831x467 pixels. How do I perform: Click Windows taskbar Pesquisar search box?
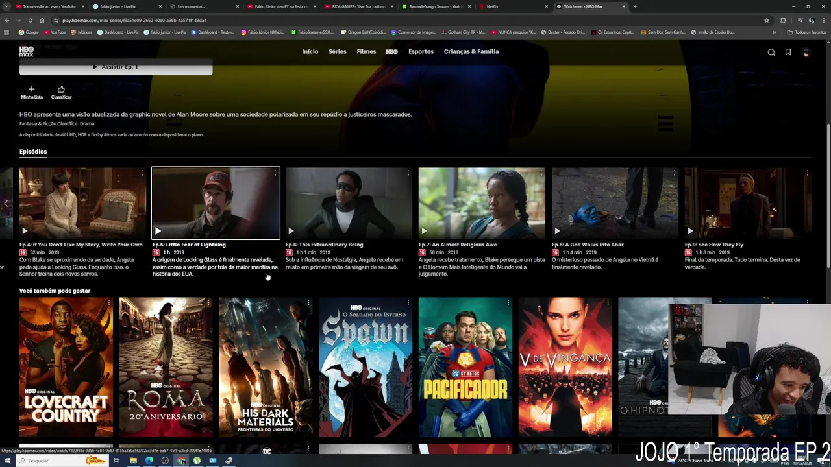(62, 461)
